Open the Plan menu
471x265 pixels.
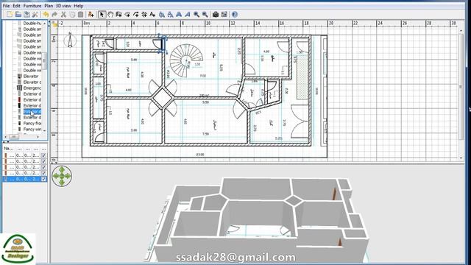(49, 6)
